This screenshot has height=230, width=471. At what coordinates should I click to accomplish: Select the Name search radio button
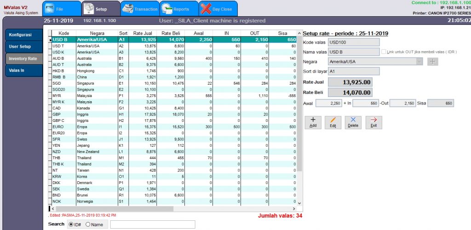(x=88, y=224)
